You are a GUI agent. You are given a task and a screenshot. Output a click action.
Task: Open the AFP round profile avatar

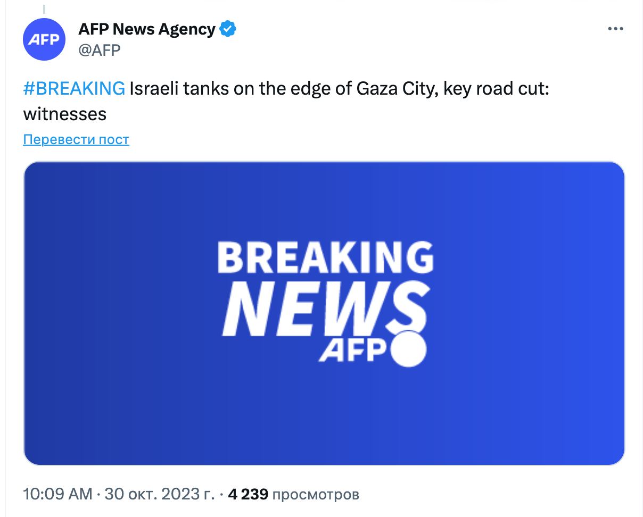44,39
